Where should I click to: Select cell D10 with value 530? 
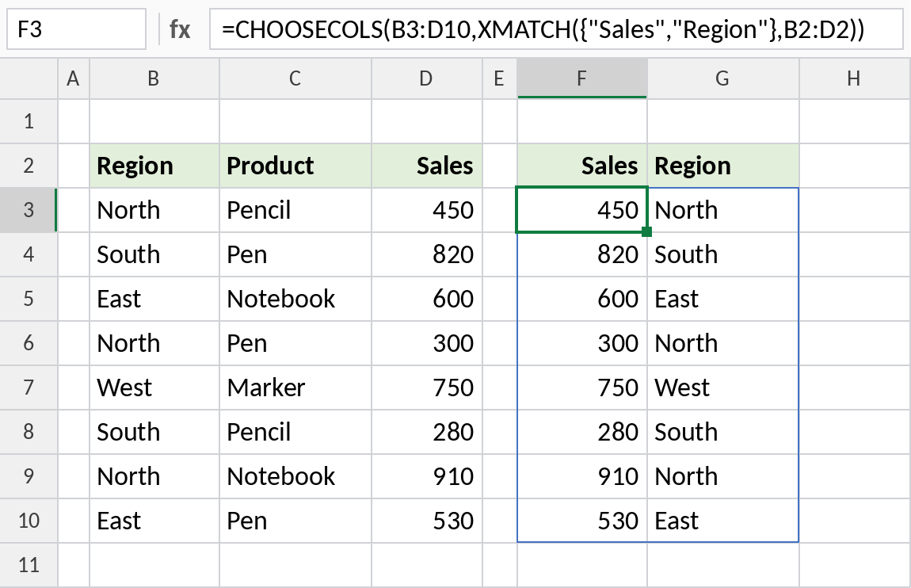click(x=426, y=521)
